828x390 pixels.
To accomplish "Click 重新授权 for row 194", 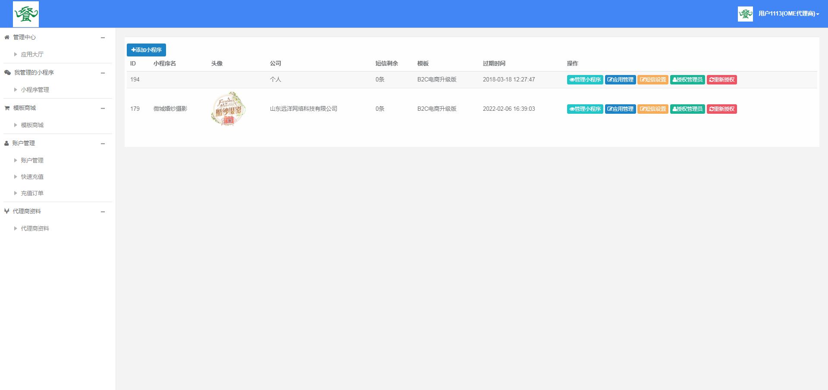I will click(721, 80).
